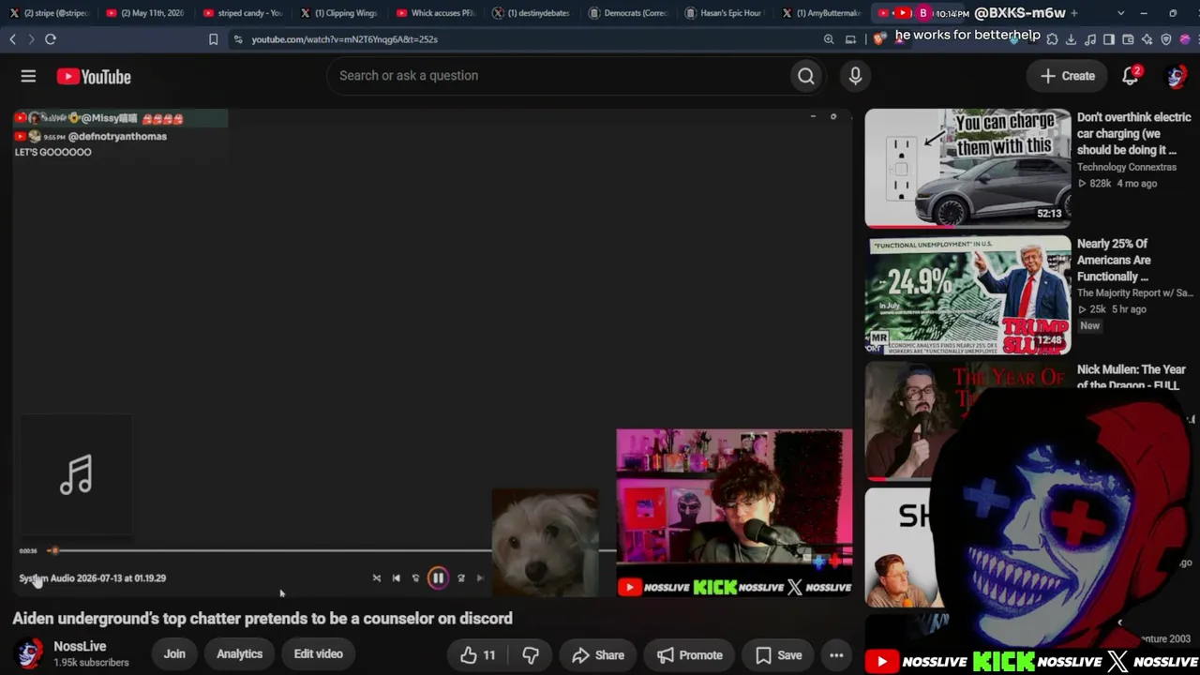Skip forward using the icon right of pause

click(460, 578)
